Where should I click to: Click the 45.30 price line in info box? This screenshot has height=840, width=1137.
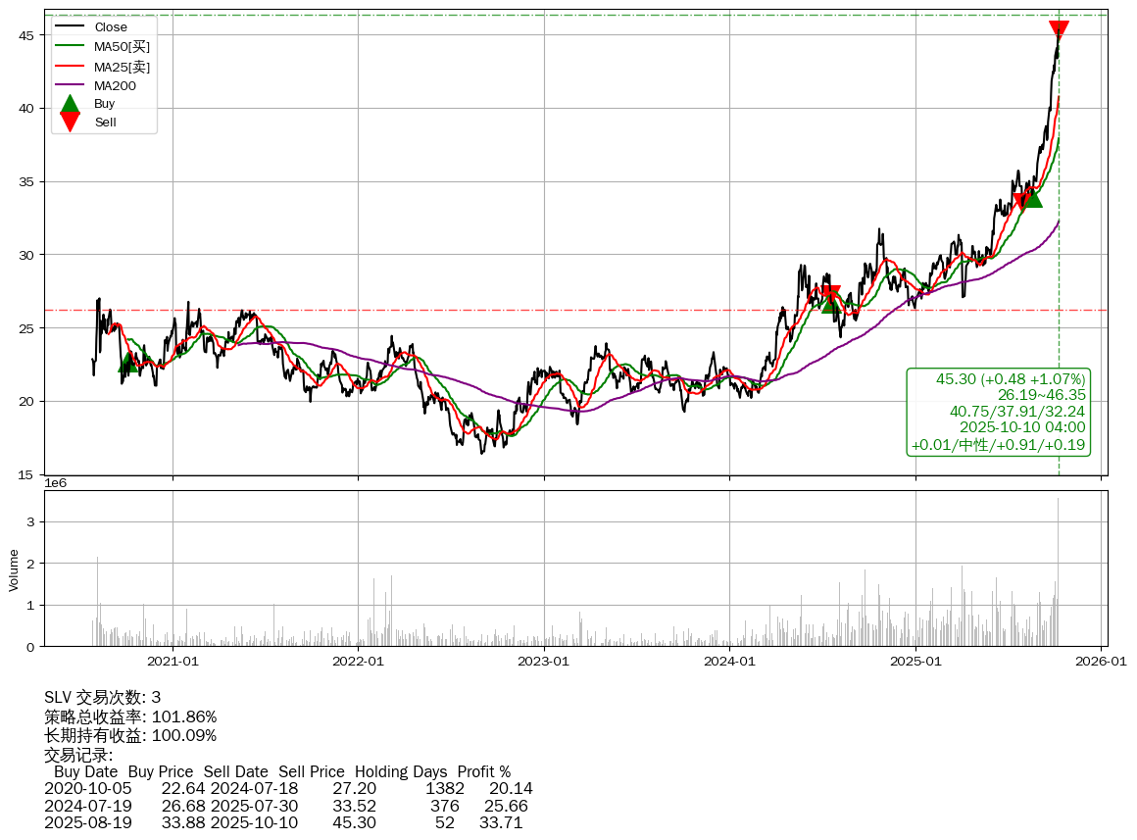1010,379
